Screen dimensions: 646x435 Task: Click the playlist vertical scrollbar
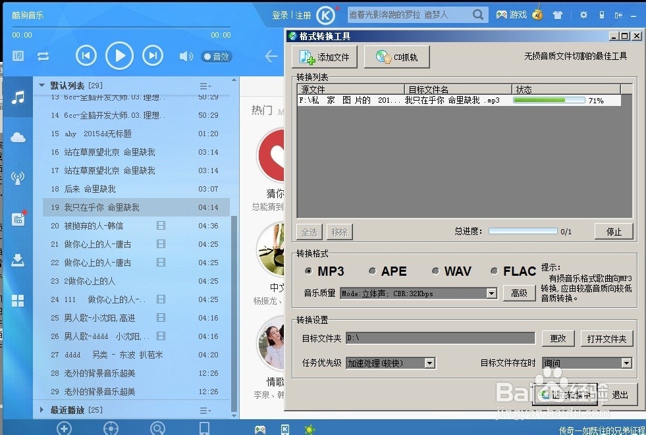[234, 313]
